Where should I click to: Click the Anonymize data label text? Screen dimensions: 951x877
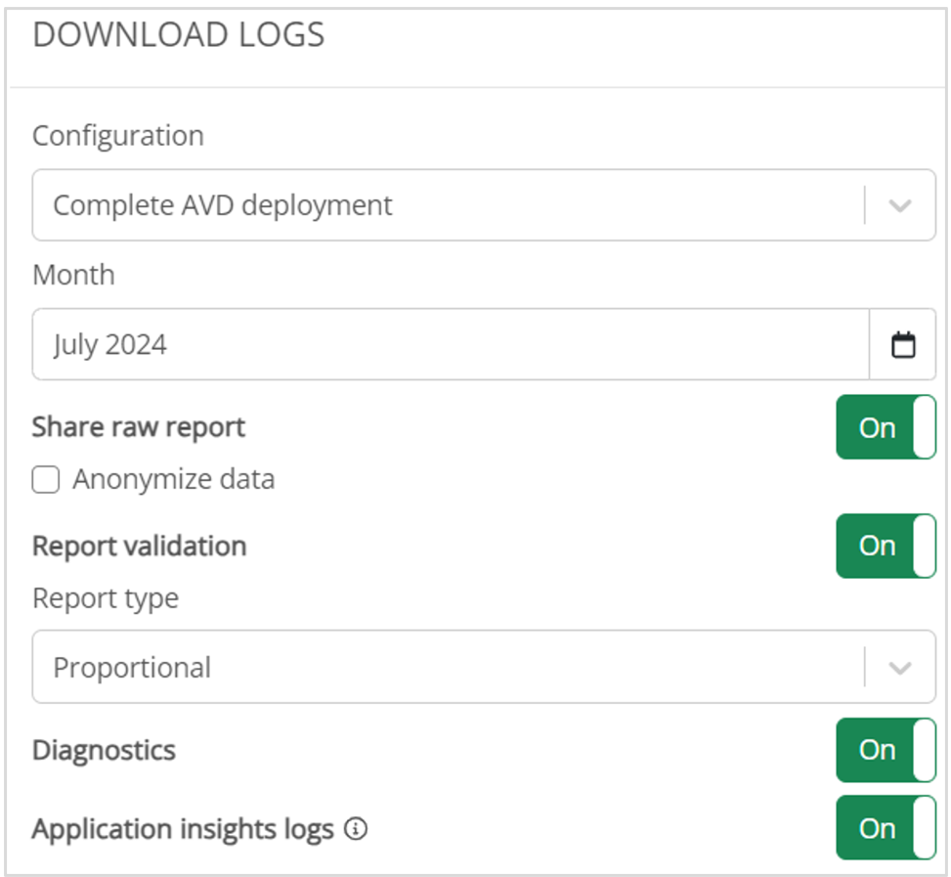(x=173, y=480)
